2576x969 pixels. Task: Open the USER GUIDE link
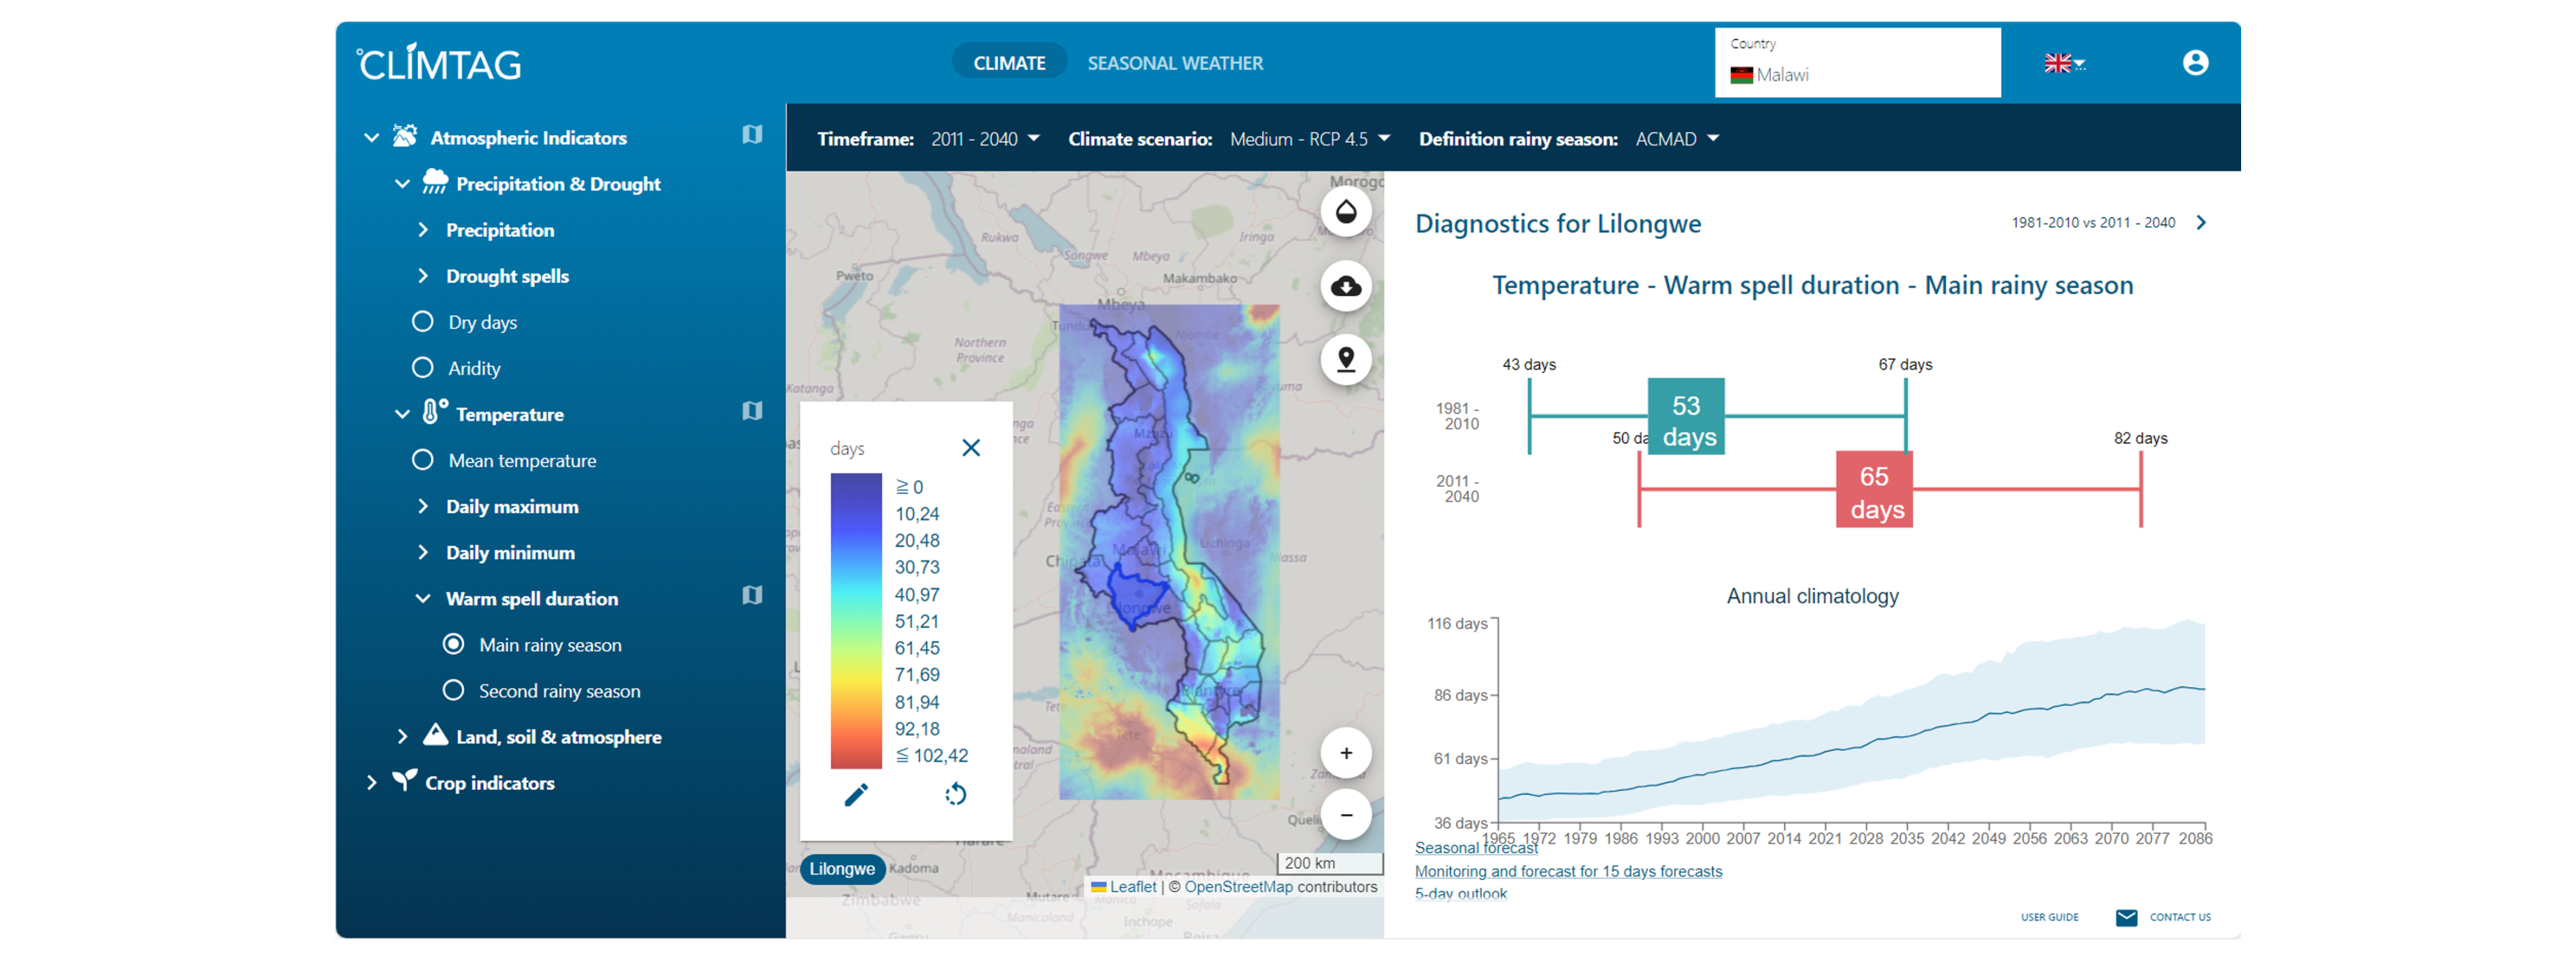pos(2049,918)
